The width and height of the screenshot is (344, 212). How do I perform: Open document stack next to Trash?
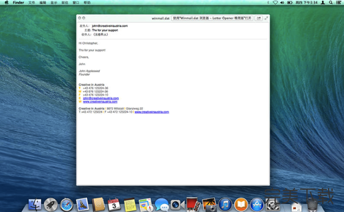[x=296, y=206]
